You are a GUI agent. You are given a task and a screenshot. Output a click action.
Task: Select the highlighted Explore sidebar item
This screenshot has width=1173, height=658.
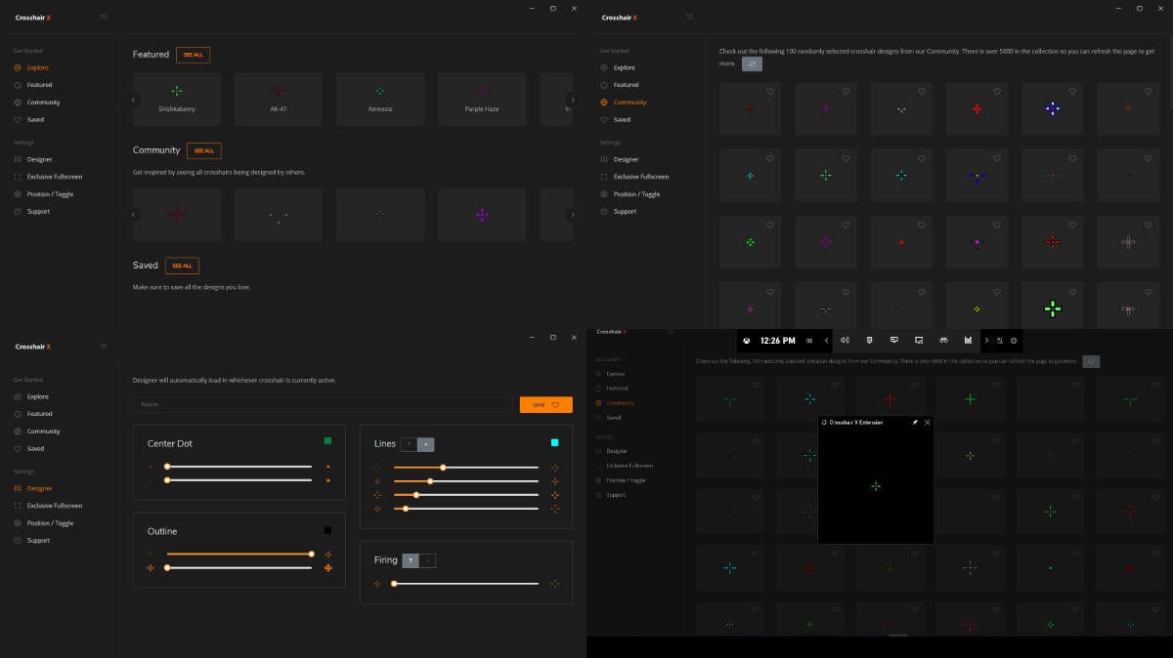coord(37,67)
